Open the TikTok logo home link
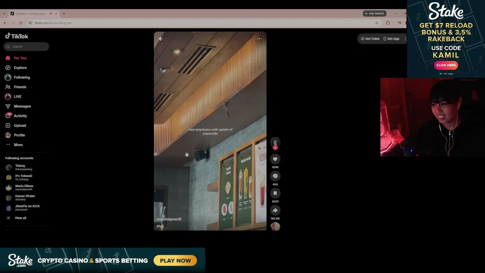Screen dimensions: 485x273 [x=17, y=36]
